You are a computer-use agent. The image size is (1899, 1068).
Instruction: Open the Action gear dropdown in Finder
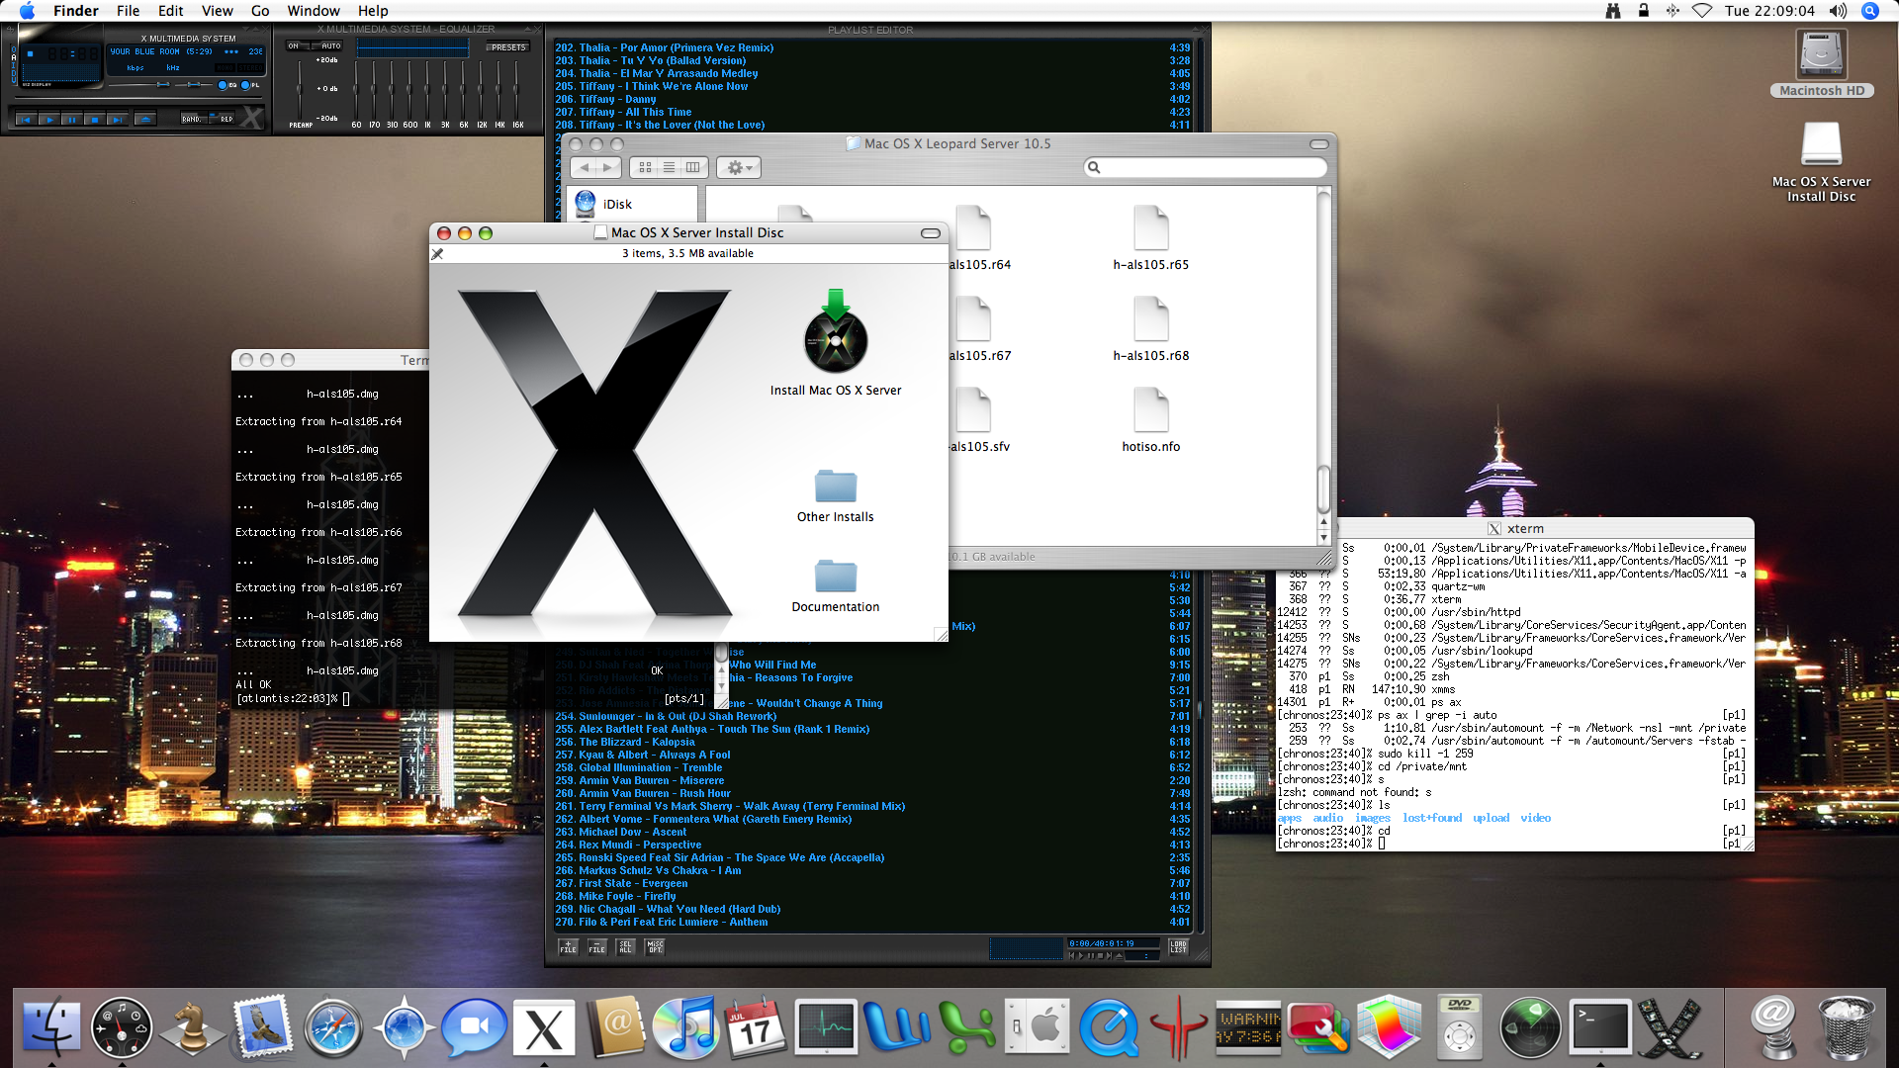point(739,168)
